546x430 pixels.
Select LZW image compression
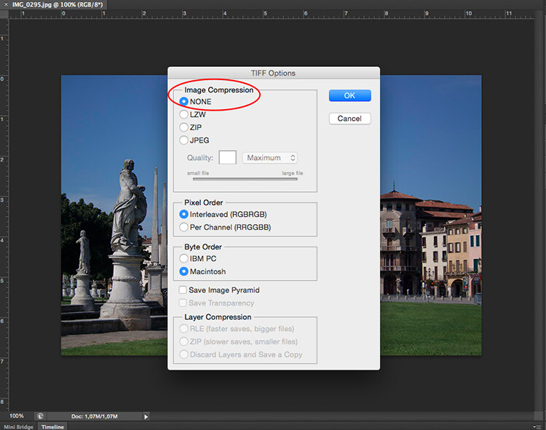tap(183, 114)
